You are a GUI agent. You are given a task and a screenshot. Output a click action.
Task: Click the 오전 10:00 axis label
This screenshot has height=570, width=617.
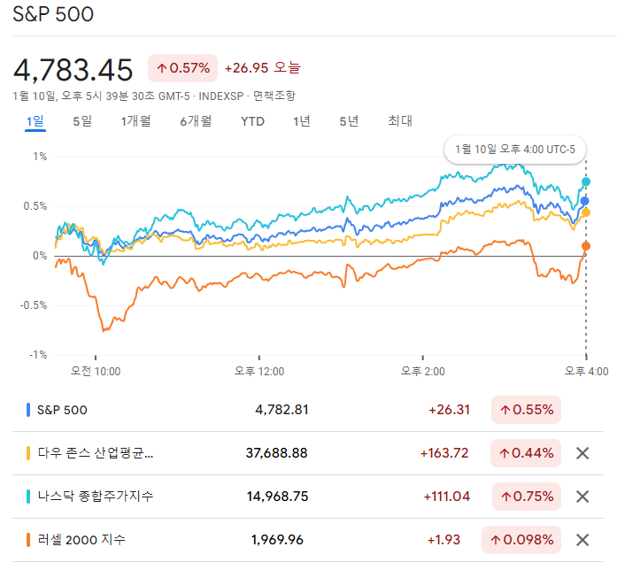pyautogui.click(x=96, y=372)
